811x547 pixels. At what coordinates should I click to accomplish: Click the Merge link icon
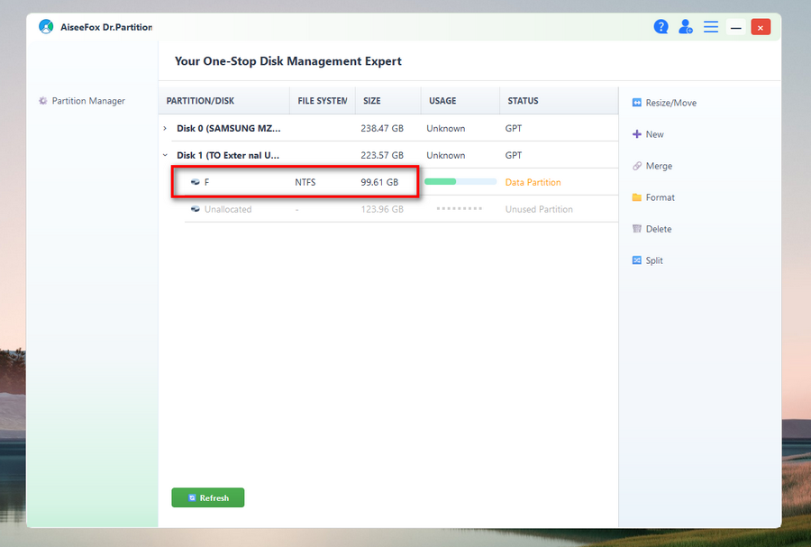637,166
